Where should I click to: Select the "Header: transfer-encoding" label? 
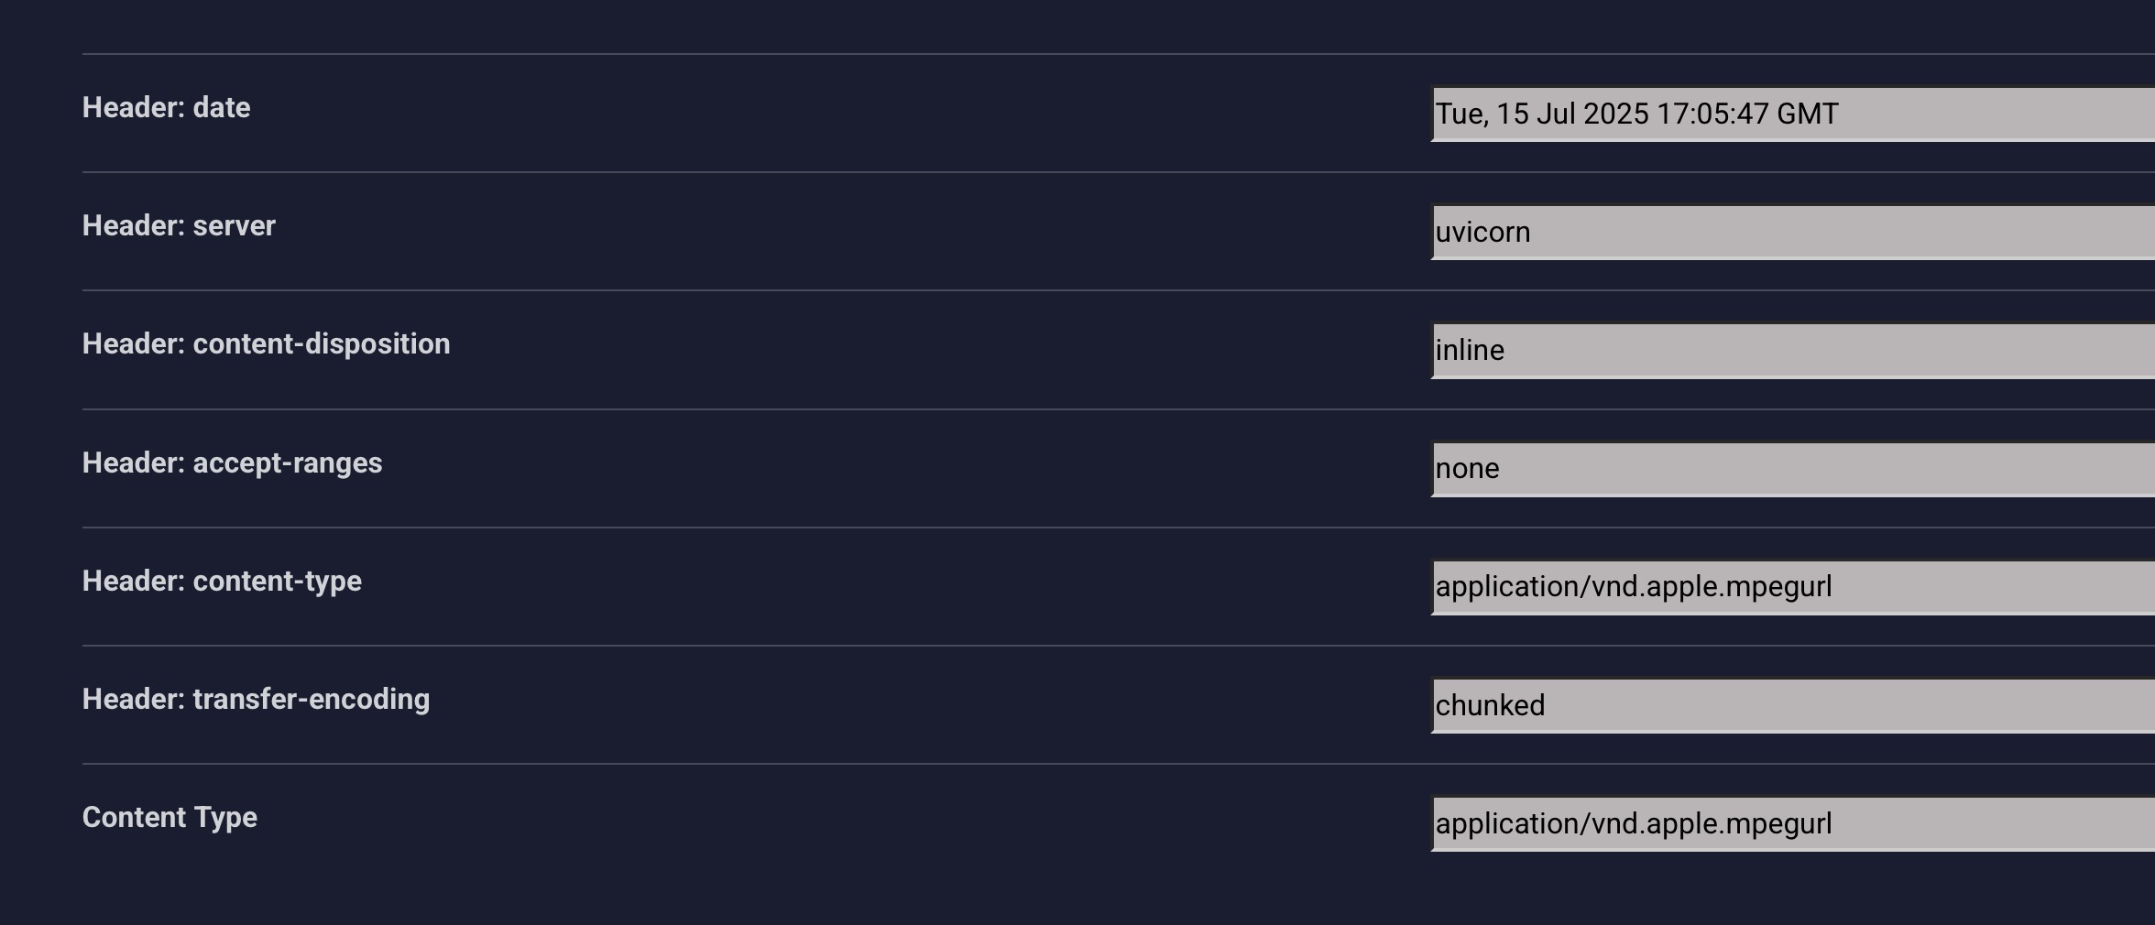pos(256,699)
